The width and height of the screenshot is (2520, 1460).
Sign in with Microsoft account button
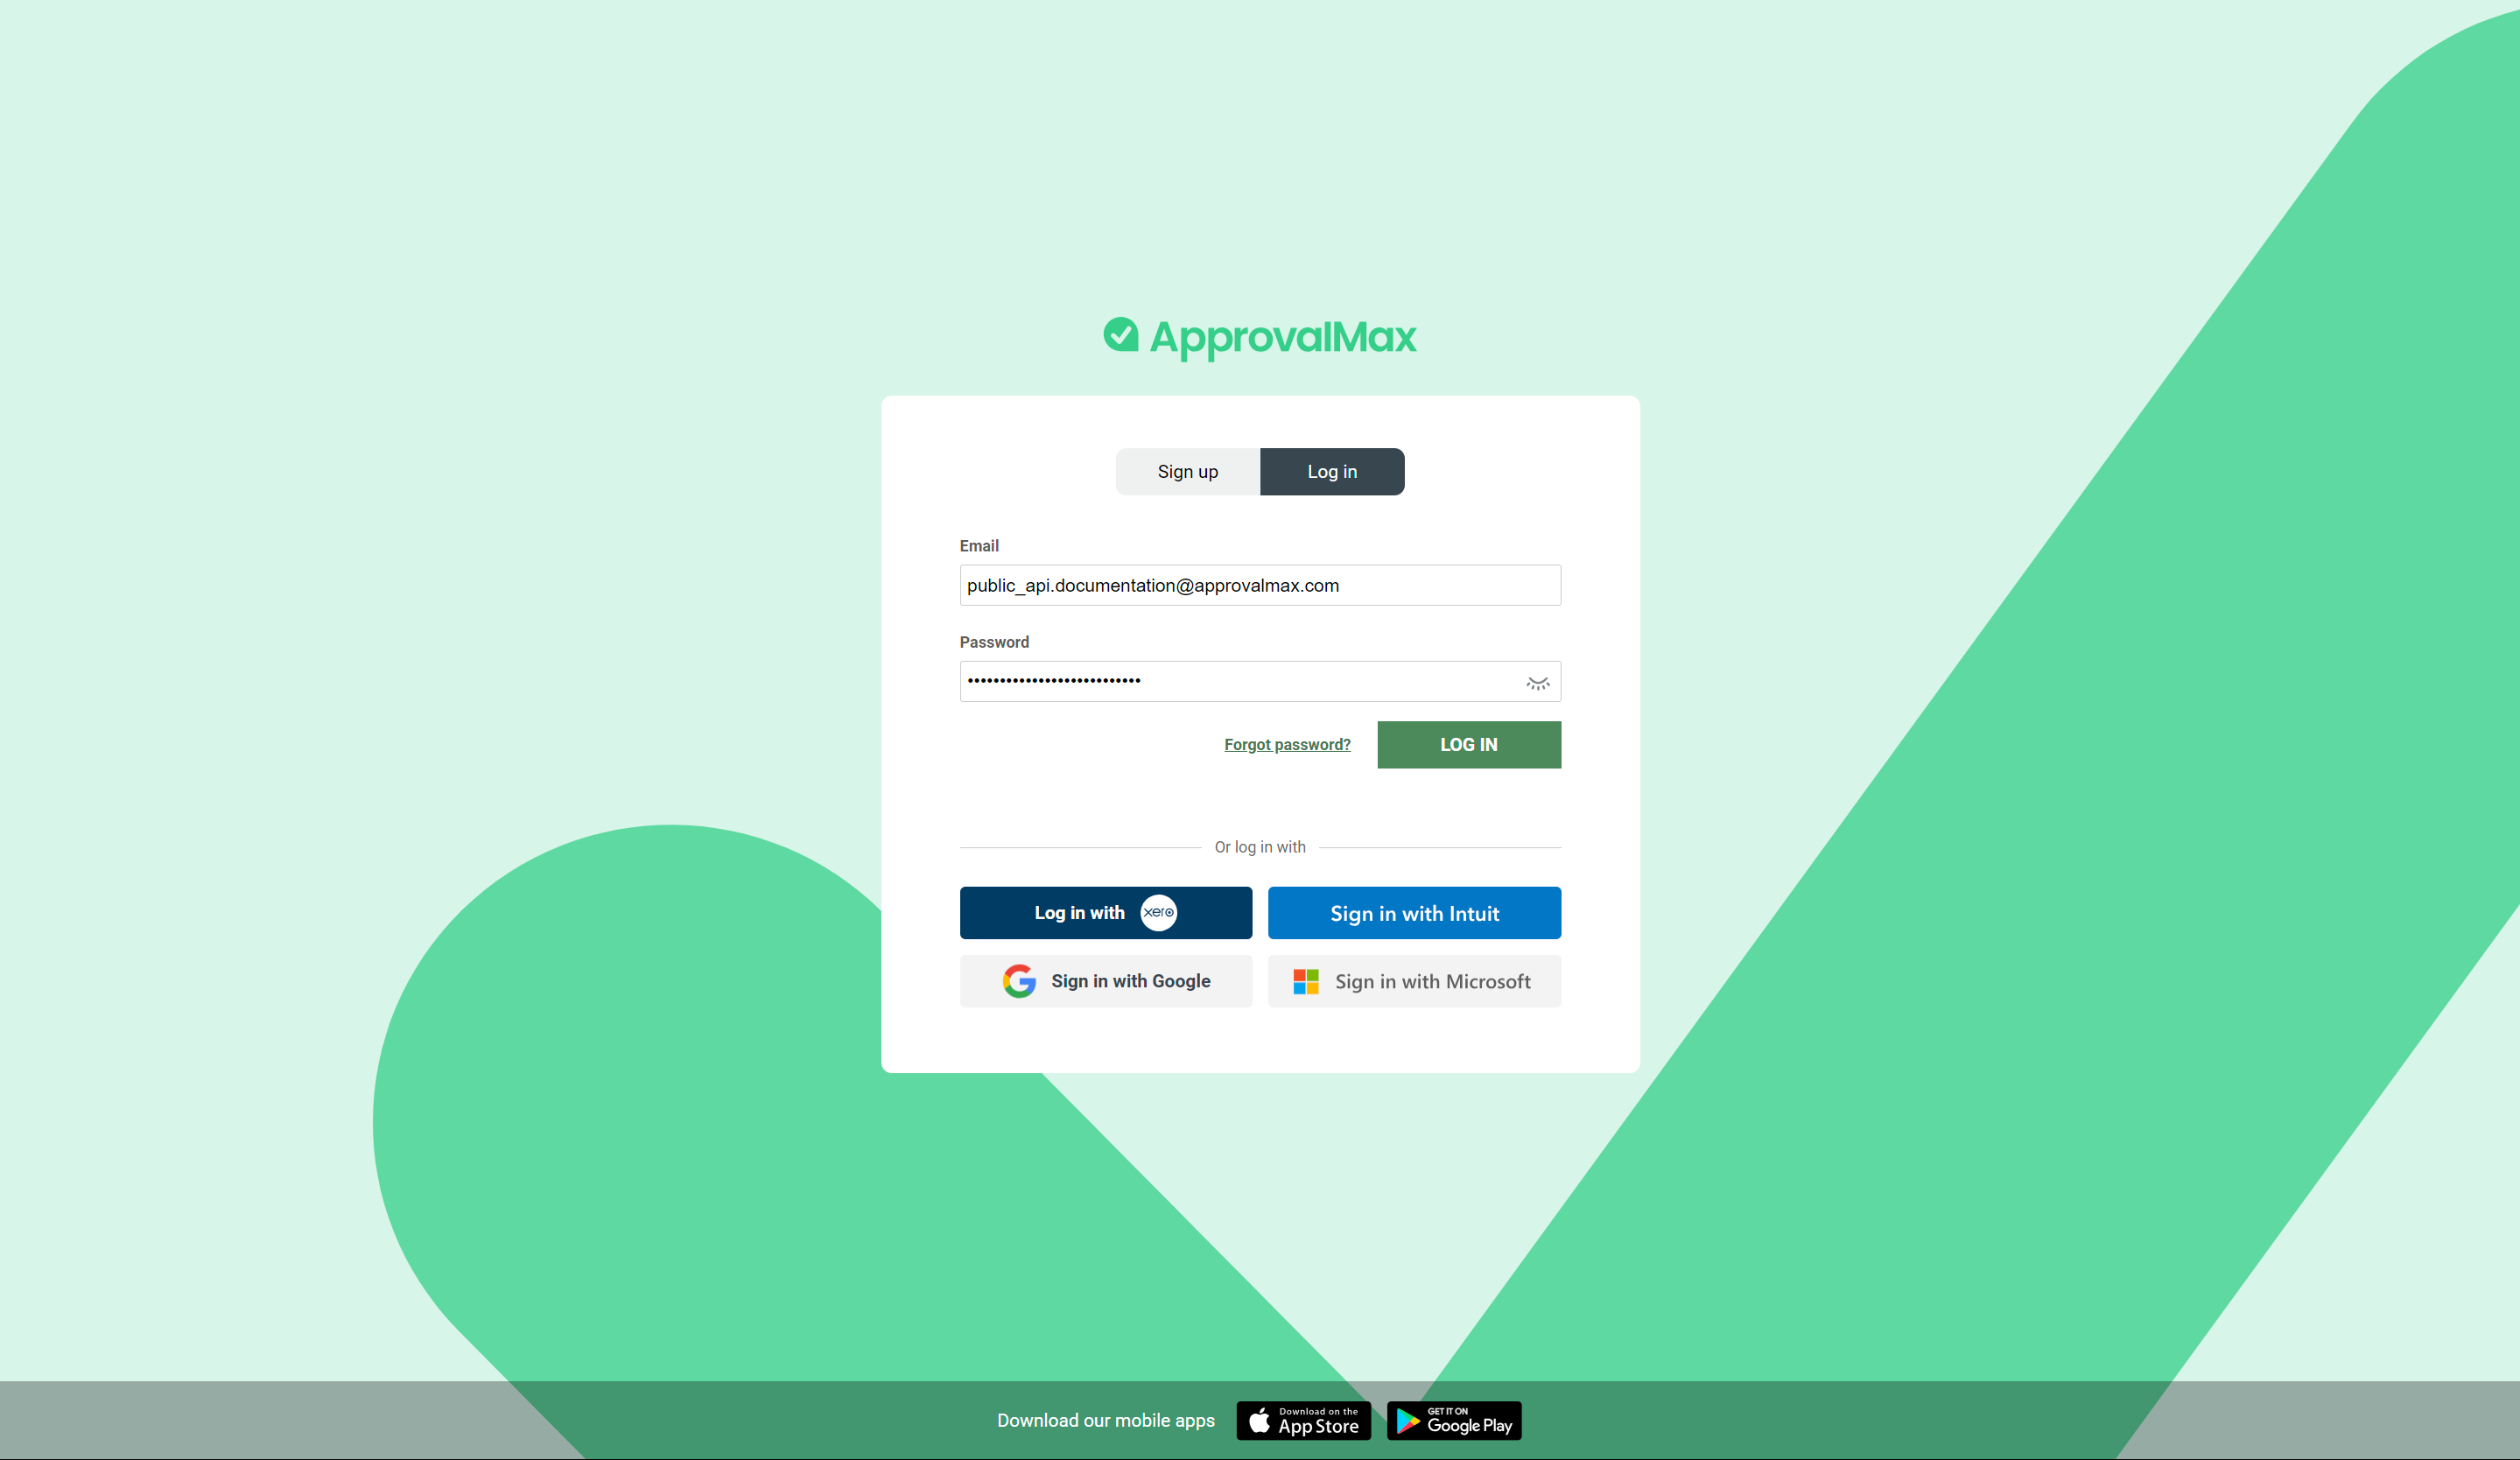[1414, 980]
